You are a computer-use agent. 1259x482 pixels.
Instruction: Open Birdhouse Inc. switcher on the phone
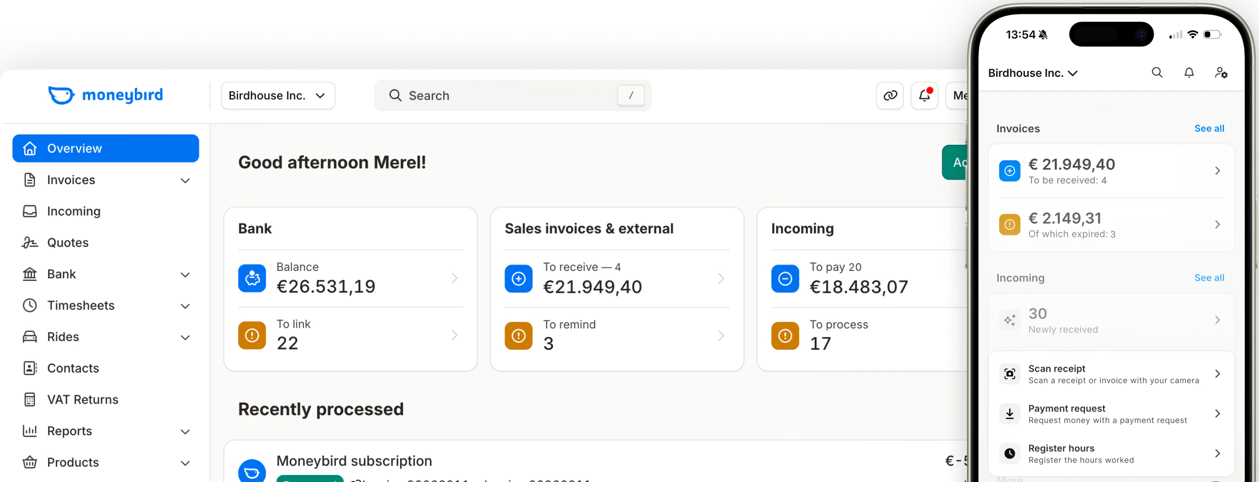1033,73
